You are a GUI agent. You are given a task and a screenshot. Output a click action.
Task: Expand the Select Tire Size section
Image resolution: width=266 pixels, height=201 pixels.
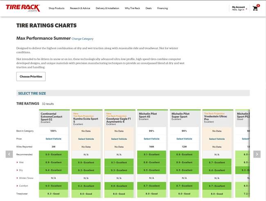32,93
